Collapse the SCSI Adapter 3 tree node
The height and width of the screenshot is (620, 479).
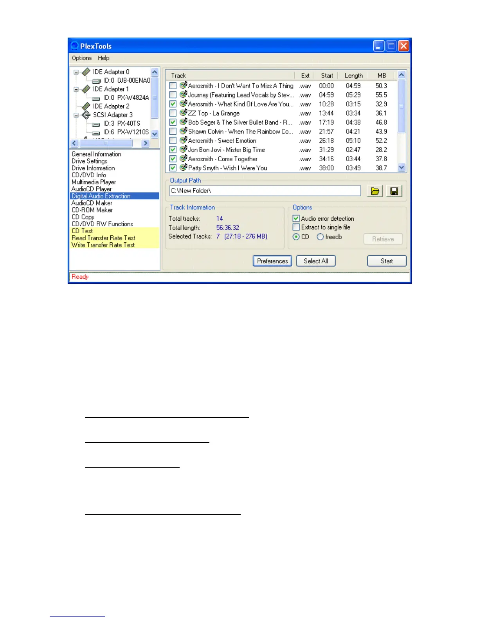[x=76, y=115]
